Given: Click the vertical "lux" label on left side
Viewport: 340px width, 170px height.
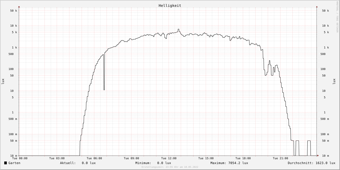Looking at the screenshot, I should click(x=3, y=81).
